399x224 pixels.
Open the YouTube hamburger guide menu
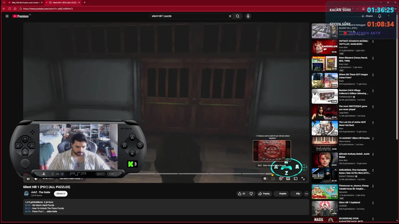tap(7, 16)
